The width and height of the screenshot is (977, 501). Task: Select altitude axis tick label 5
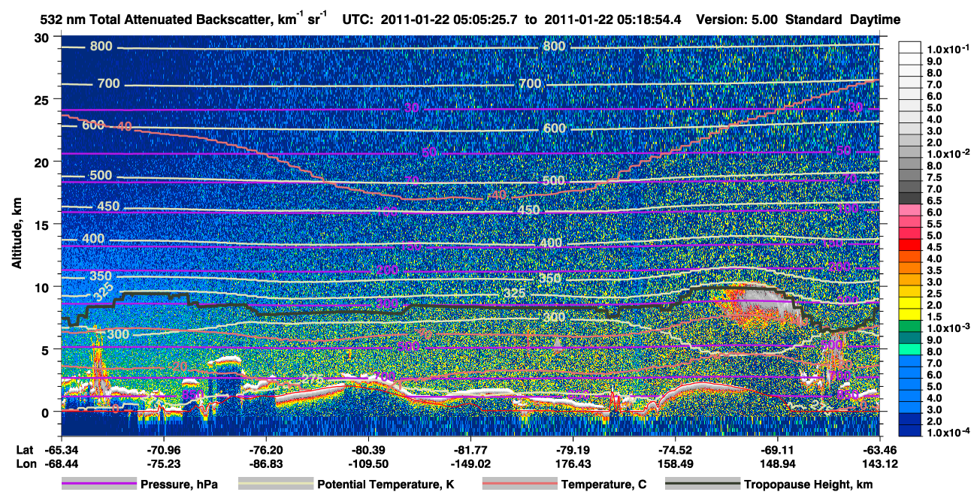pyautogui.click(x=47, y=349)
